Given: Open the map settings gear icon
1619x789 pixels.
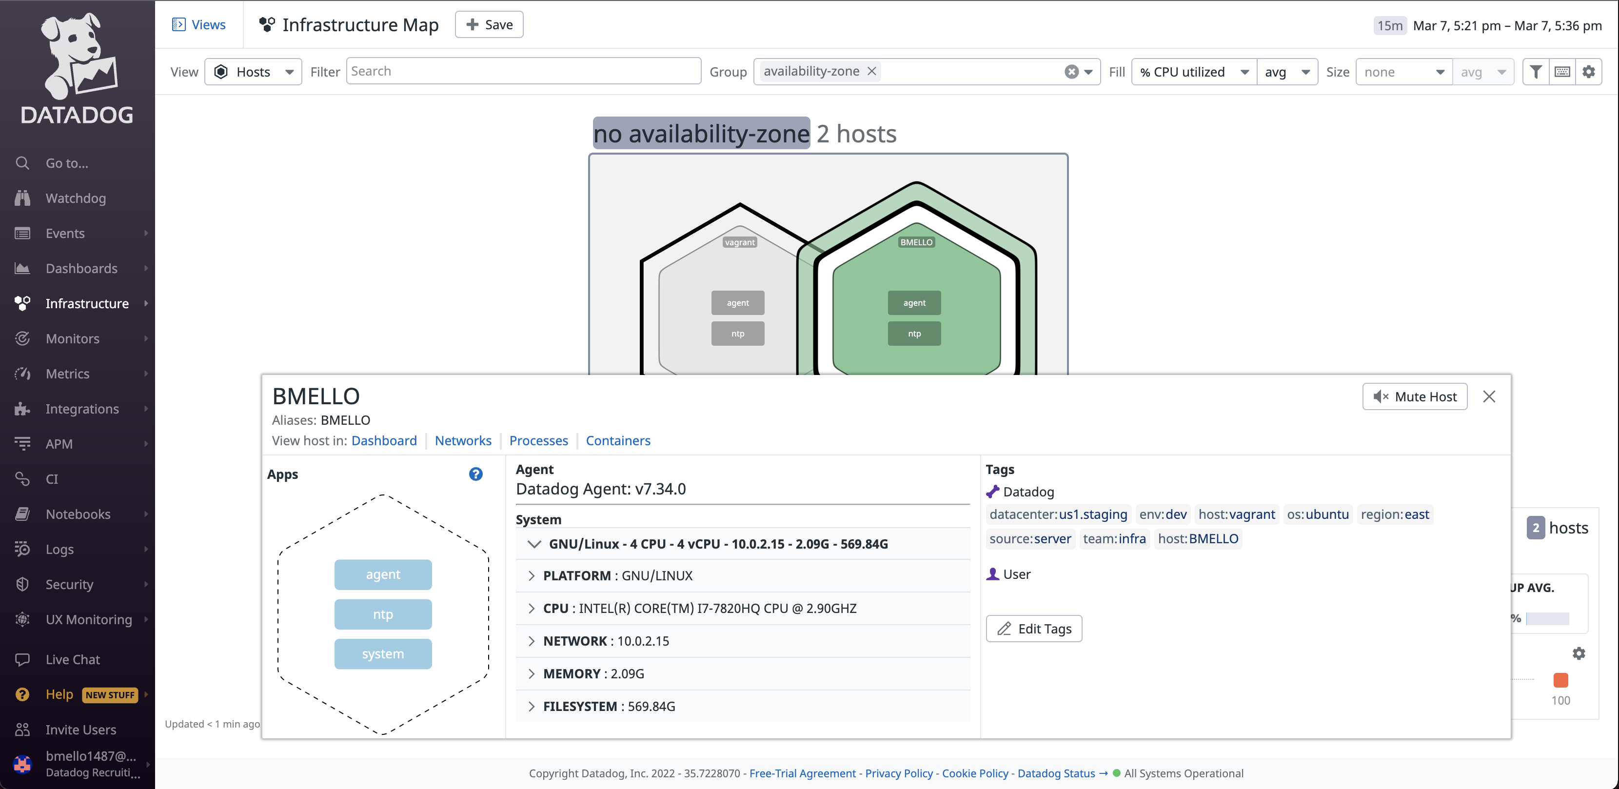Looking at the screenshot, I should click(1588, 72).
